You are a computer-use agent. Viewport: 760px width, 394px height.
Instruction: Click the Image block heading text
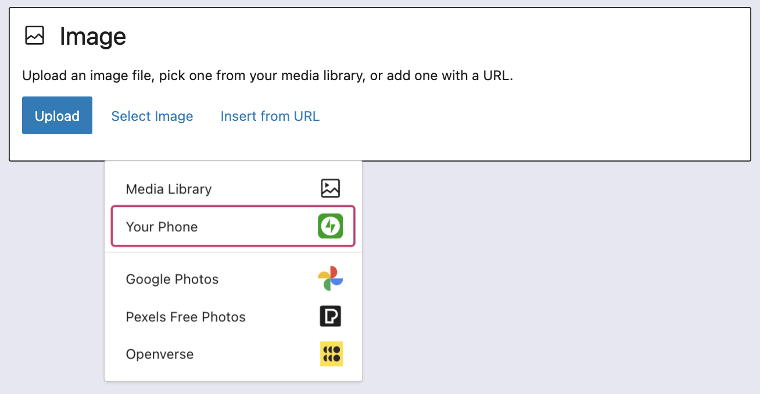(x=93, y=37)
